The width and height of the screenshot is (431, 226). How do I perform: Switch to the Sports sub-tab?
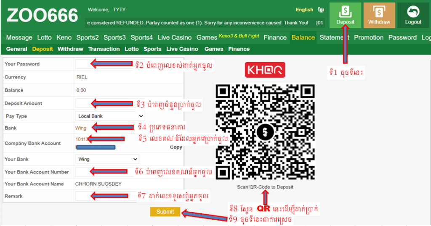(x=152, y=49)
